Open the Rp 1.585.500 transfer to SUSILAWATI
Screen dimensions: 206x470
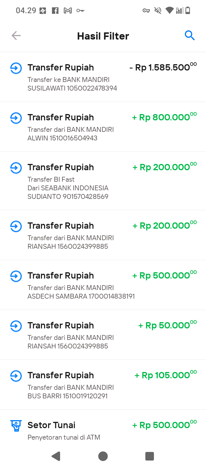click(x=103, y=77)
